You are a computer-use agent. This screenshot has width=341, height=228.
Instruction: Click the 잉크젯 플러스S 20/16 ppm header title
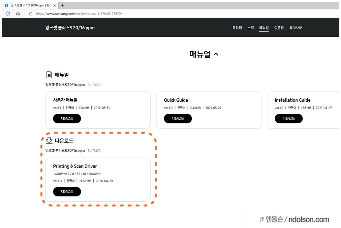point(70,28)
